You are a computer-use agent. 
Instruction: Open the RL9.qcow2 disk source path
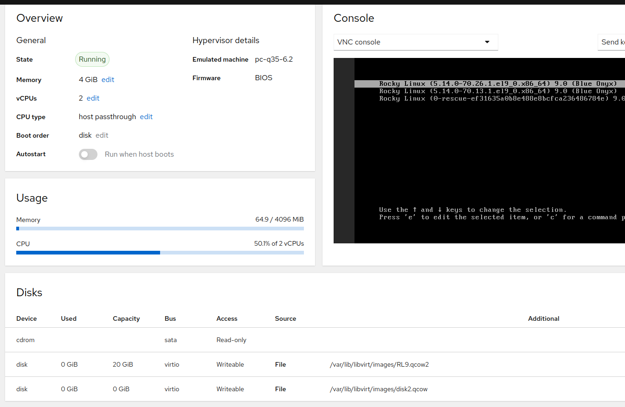coord(379,364)
